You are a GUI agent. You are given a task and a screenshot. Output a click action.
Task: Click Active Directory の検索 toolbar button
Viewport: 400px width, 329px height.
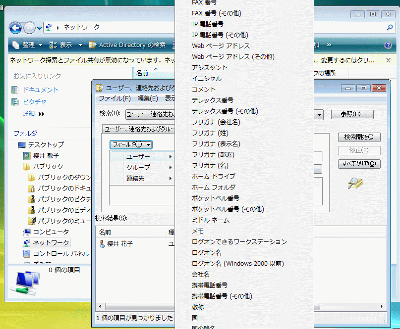[127, 45]
